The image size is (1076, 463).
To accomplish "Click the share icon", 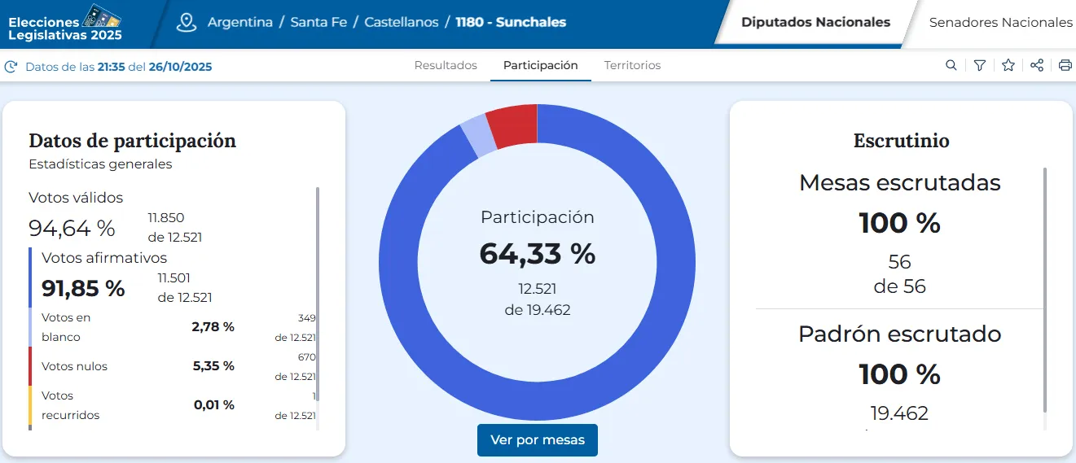I will coord(1037,66).
